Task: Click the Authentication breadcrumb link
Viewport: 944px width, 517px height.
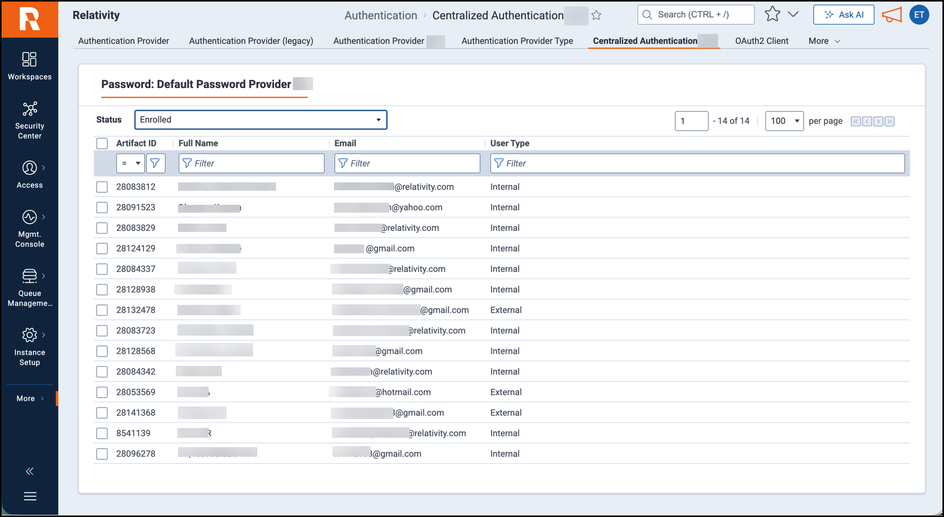Action: click(381, 16)
